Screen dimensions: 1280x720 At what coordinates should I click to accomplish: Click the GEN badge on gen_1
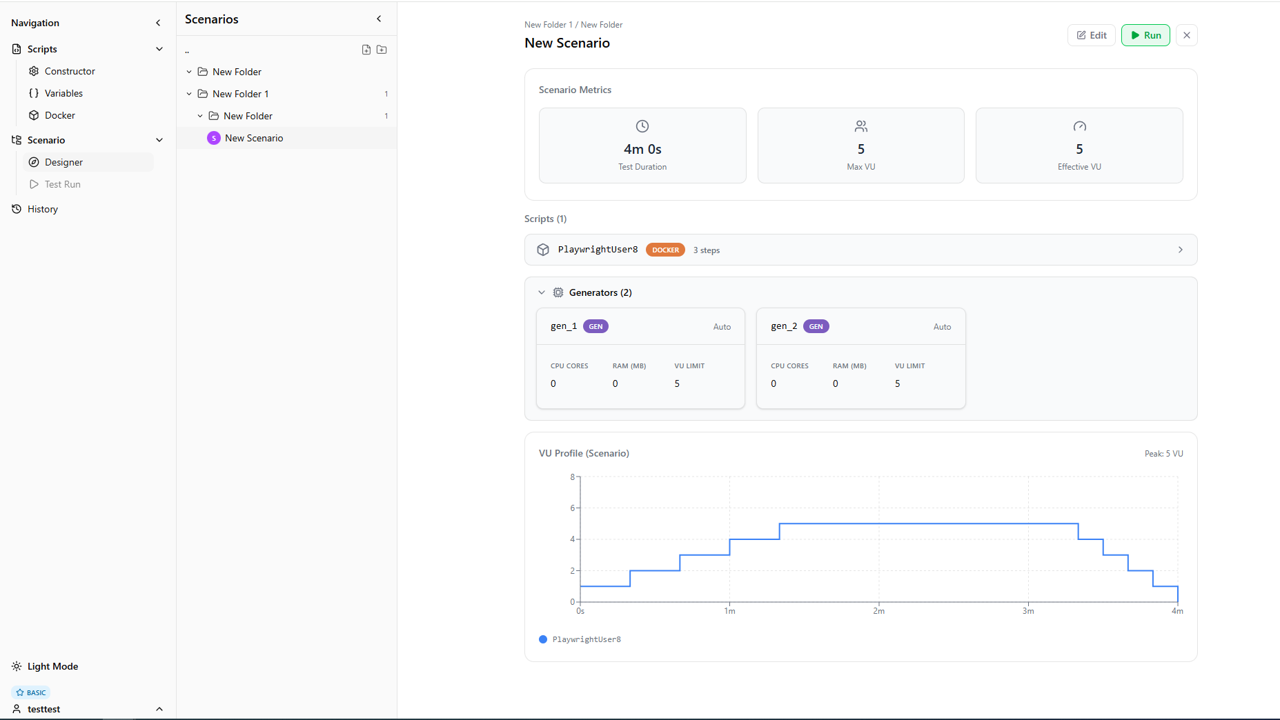coord(595,326)
